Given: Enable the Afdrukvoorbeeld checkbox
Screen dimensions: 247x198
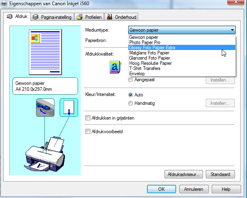Looking at the screenshot, I should pos(88,131).
